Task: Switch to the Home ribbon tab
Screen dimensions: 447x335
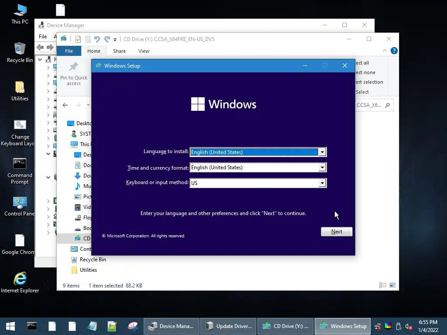Action: click(x=94, y=51)
